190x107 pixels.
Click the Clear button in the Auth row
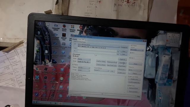point(124,51)
